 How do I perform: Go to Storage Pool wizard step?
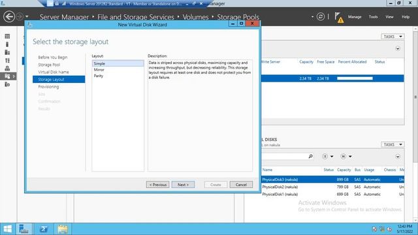[49, 65]
